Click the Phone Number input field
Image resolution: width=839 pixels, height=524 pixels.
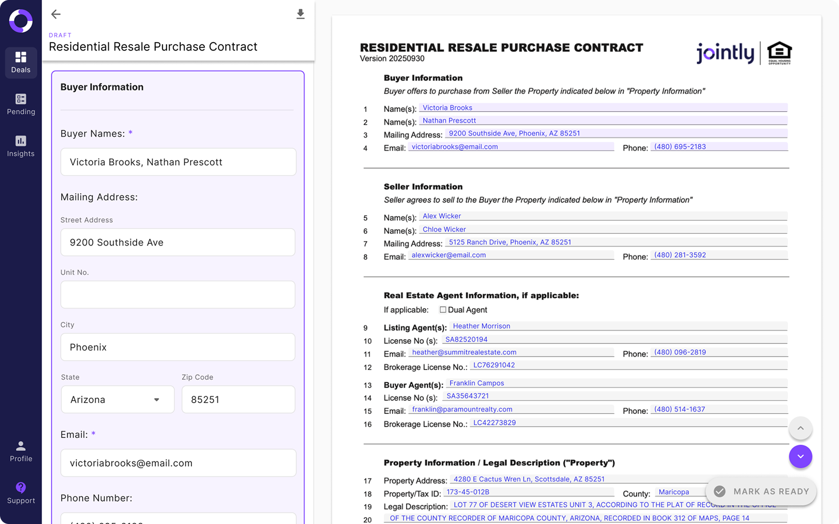point(178,518)
